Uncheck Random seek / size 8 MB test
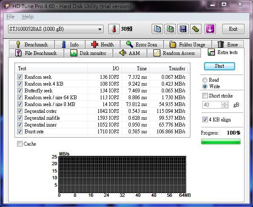The width and height of the screenshot is (253, 207). pos(20,104)
